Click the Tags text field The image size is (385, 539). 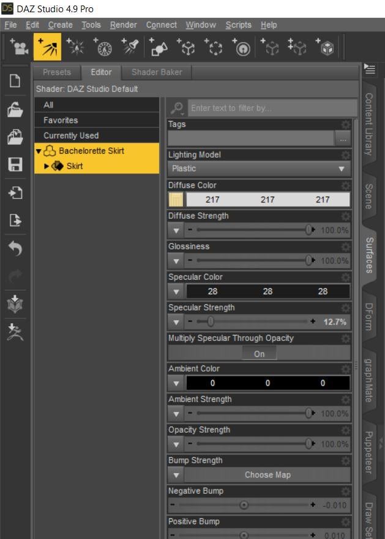(251, 139)
